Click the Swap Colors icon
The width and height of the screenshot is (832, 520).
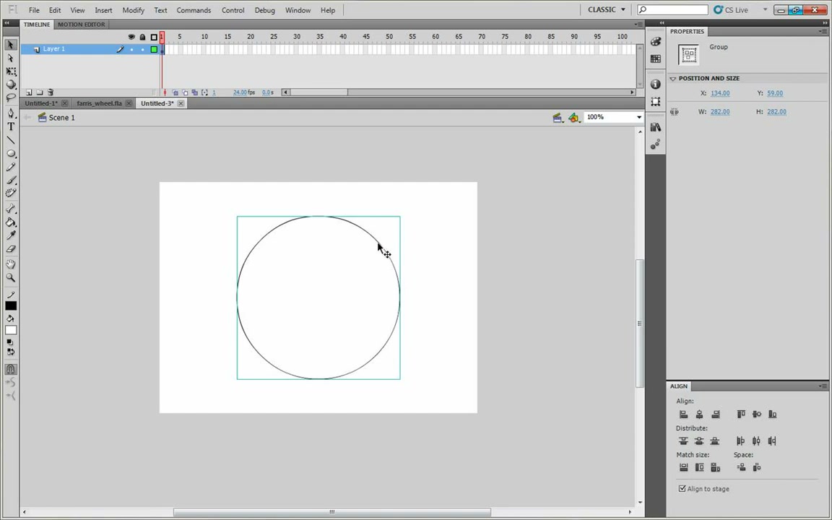tap(11, 352)
